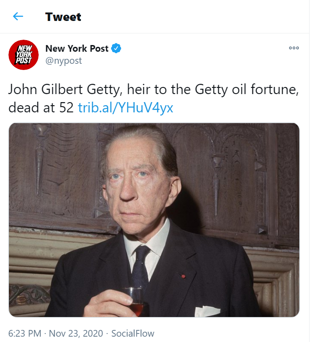
Task: Click the "dead at 52" text
Action: click(x=41, y=107)
